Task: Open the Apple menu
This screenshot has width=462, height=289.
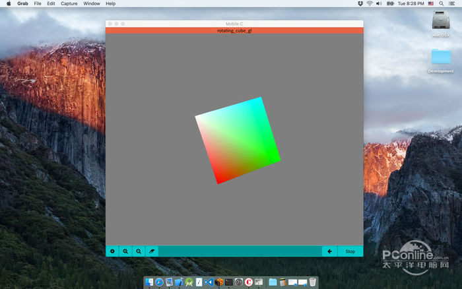Action: (9, 3)
